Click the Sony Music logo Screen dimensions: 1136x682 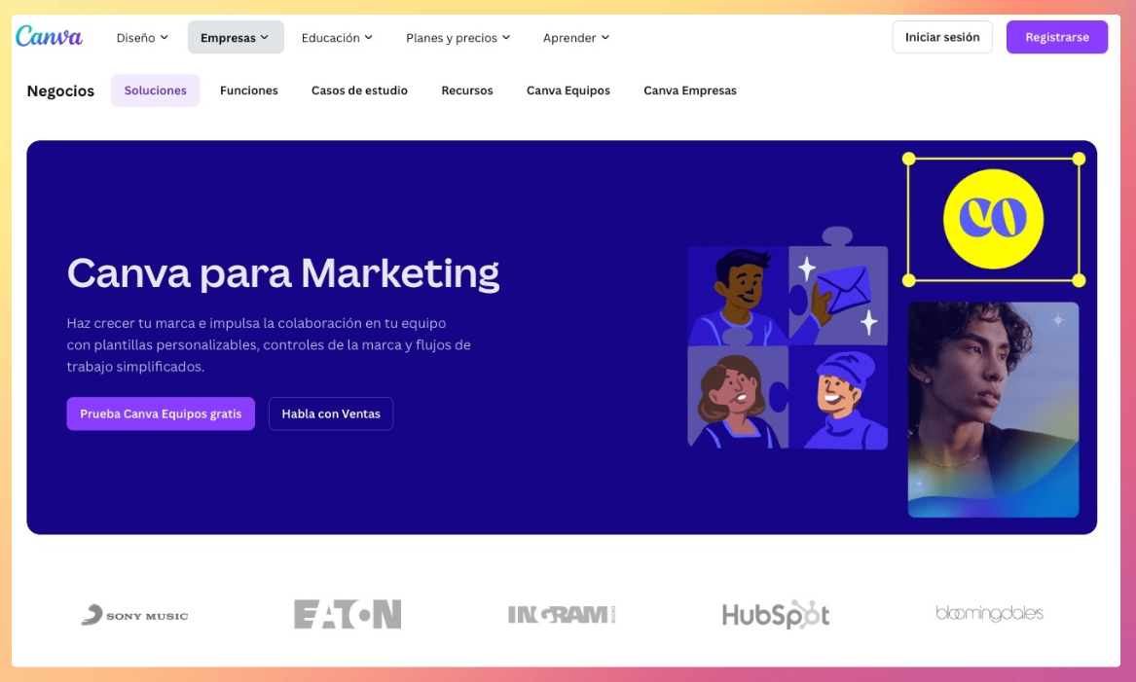(x=134, y=615)
